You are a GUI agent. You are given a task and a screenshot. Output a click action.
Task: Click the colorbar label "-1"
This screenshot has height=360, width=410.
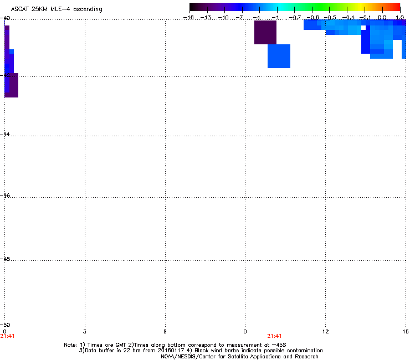coord(275,18)
